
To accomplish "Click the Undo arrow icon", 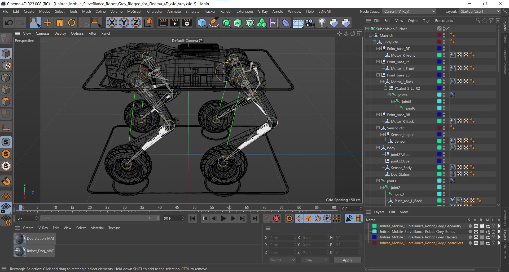I will 8,23.
